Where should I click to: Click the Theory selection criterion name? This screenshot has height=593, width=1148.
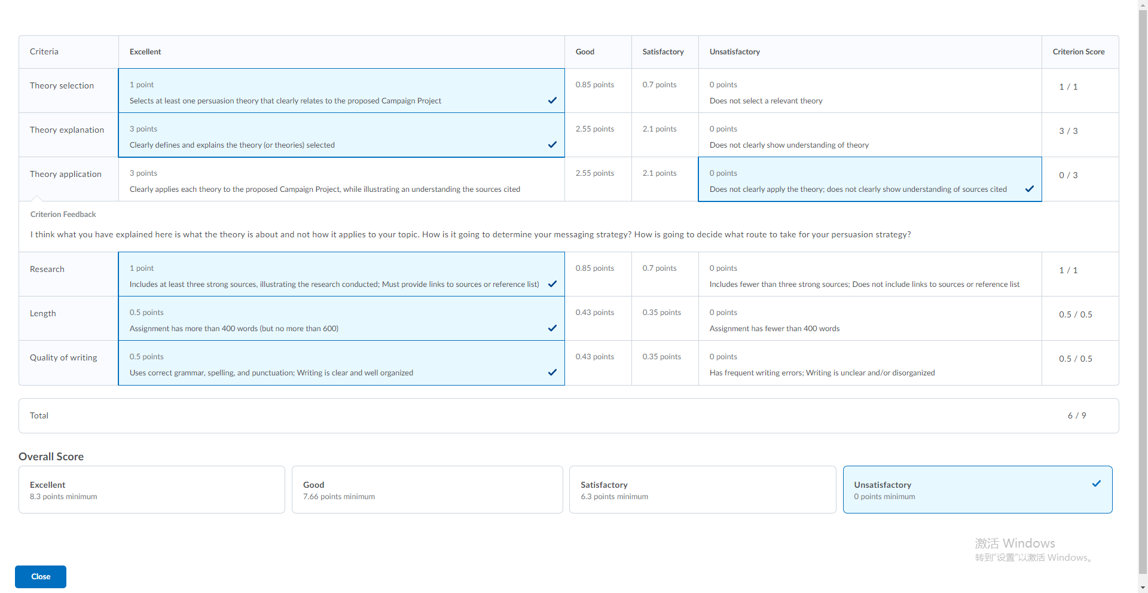pyautogui.click(x=62, y=85)
